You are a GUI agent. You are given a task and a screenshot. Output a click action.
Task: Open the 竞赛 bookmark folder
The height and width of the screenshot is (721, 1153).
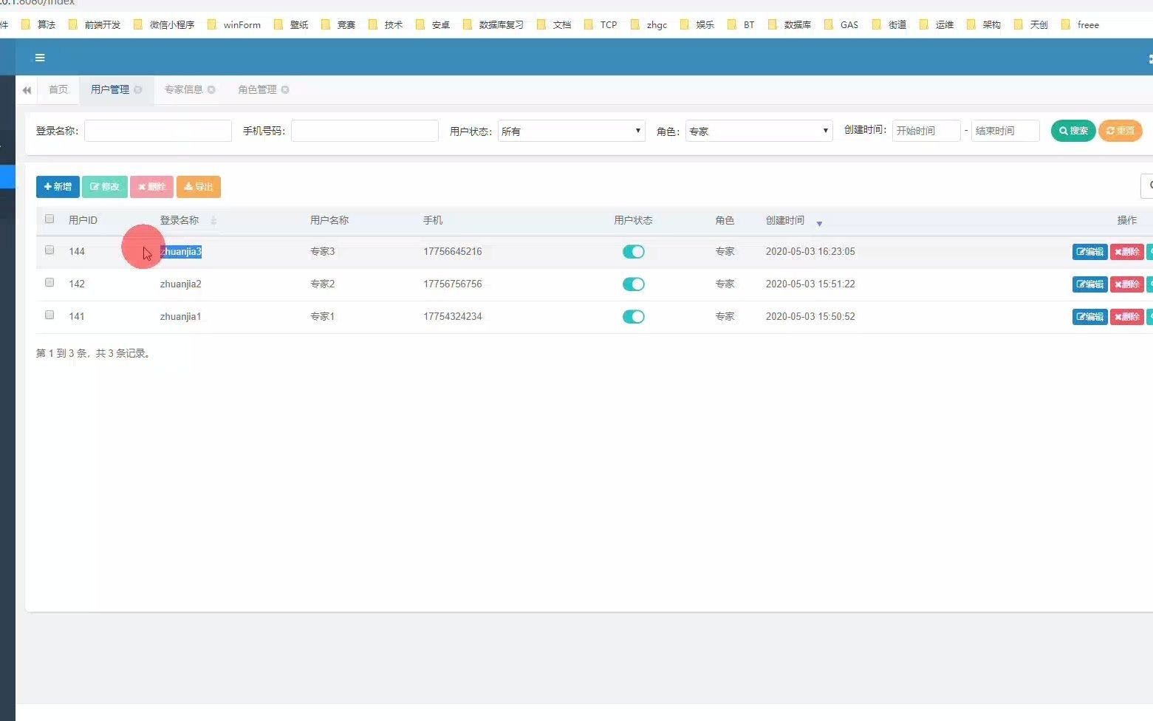click(338, 24)
